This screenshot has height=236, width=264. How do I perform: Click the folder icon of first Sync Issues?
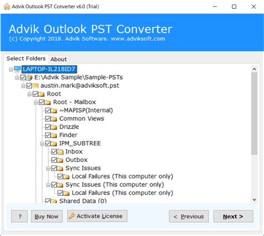pyautogui.click(x=60, y=168)
